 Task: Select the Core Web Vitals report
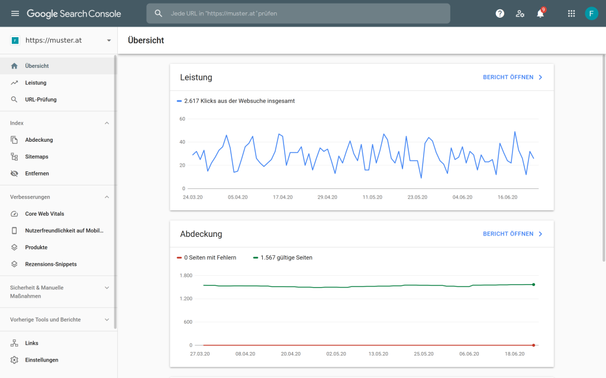43,213
